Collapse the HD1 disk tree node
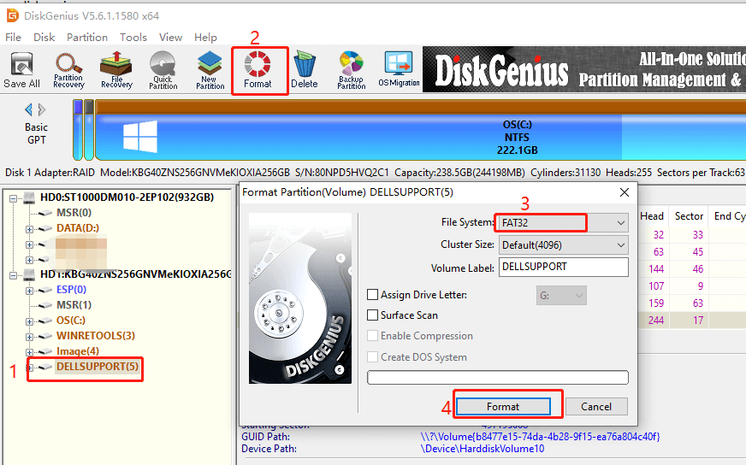Screen dimensions: 746x465 tap(14, 275)
